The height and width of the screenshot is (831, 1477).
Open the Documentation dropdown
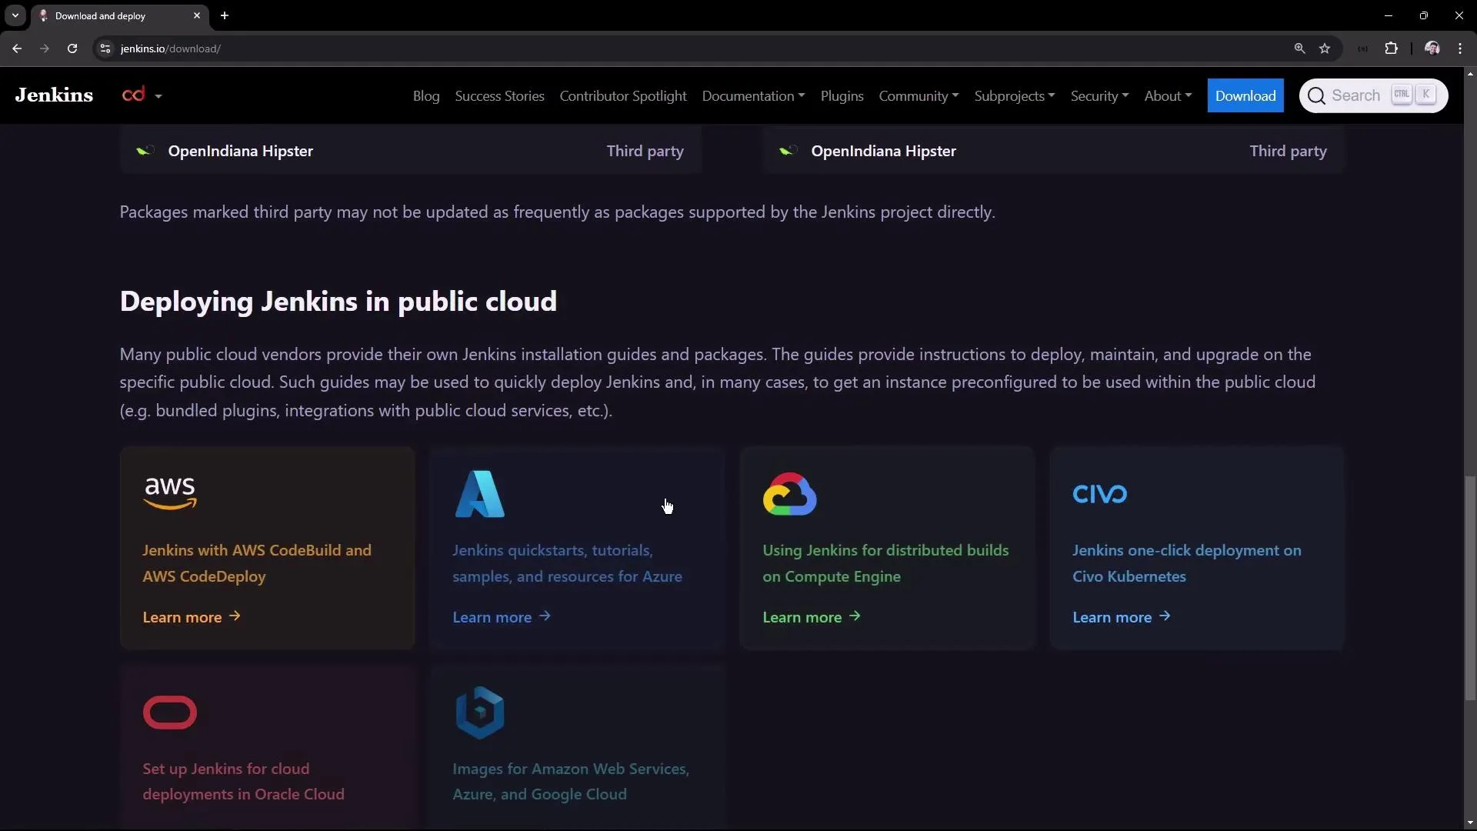752,95
